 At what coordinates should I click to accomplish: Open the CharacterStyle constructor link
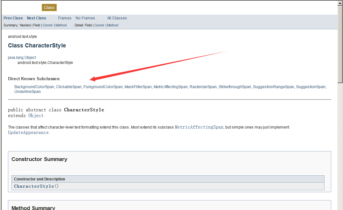click(x=34, y=186)
